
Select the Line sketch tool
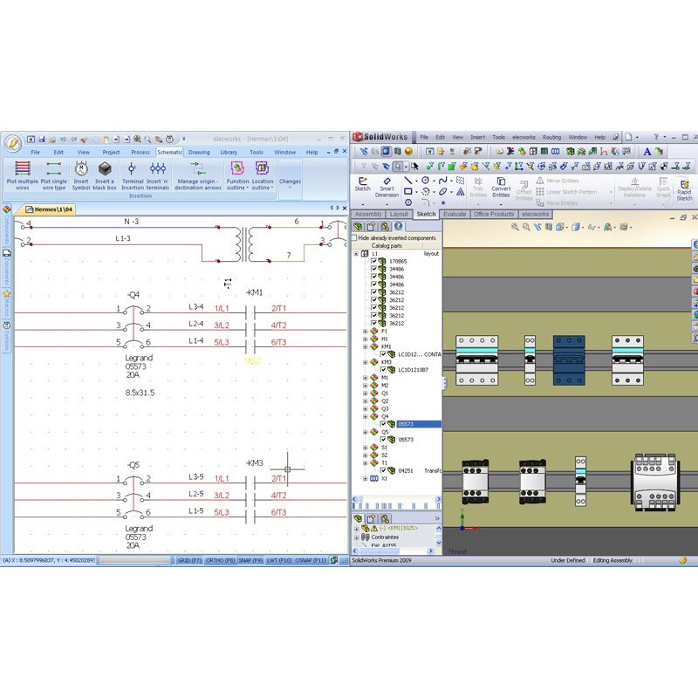pyautogui.click(x=407, y=181)
